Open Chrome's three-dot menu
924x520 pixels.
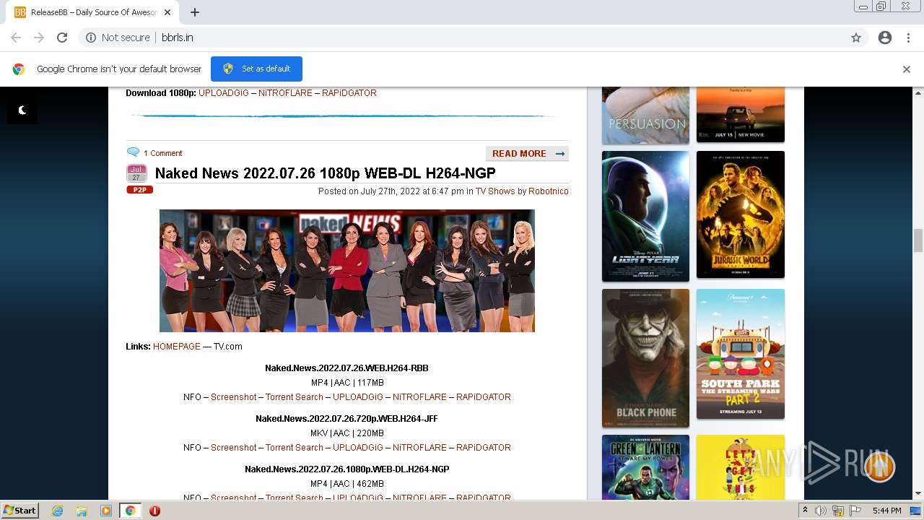click(x=908, y=38)
